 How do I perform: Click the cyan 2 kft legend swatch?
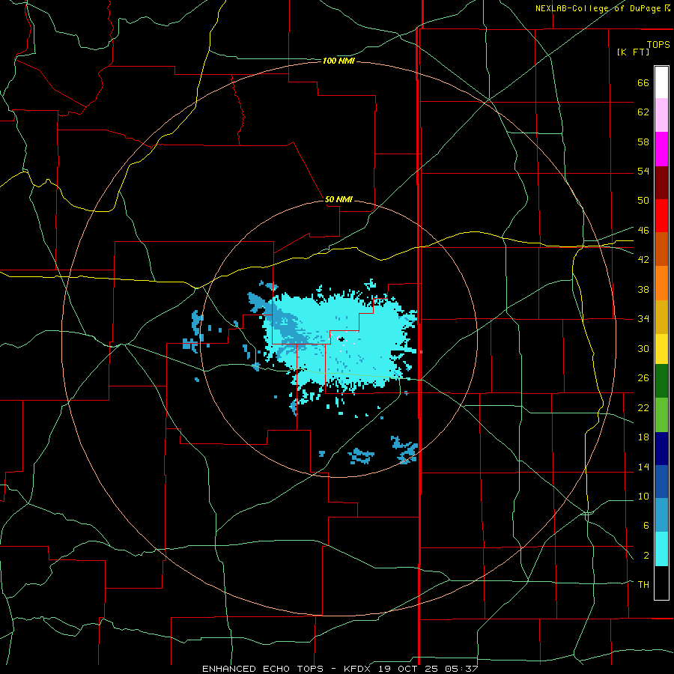pos(661,549)
